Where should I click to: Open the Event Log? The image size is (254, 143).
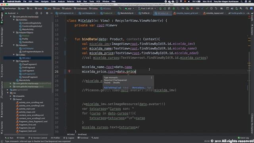[243, 138]
